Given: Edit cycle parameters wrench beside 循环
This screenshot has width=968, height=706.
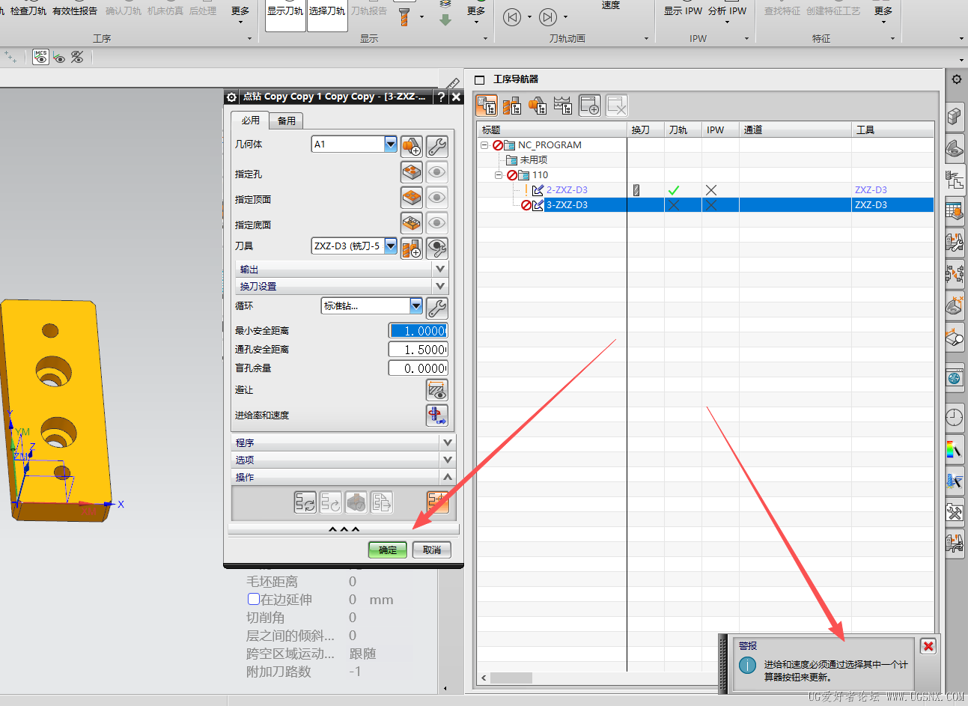Looking at the screenshot, I should [437, 307].
